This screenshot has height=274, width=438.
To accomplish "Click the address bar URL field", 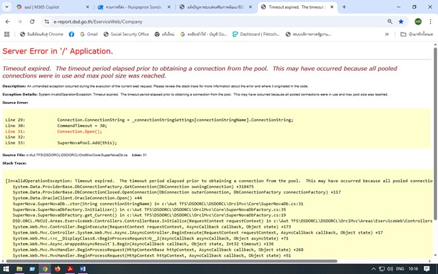I will point(212,21).
